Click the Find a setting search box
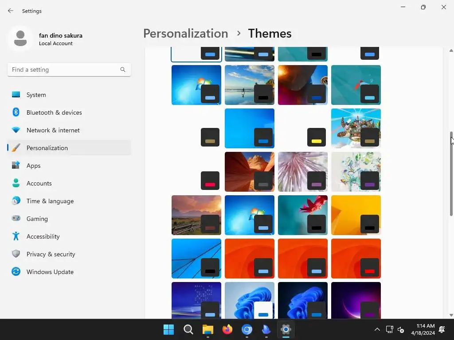The height and width of the screenshot is (340, 454). (69, 70)
